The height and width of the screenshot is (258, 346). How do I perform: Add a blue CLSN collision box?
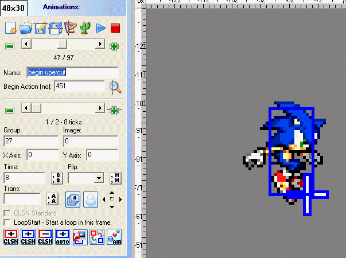pos(28,237)
